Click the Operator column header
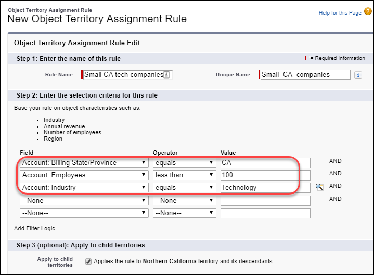The width and height of the screenshot is (374, 275). pyautogui.click(x=165, y=153)
